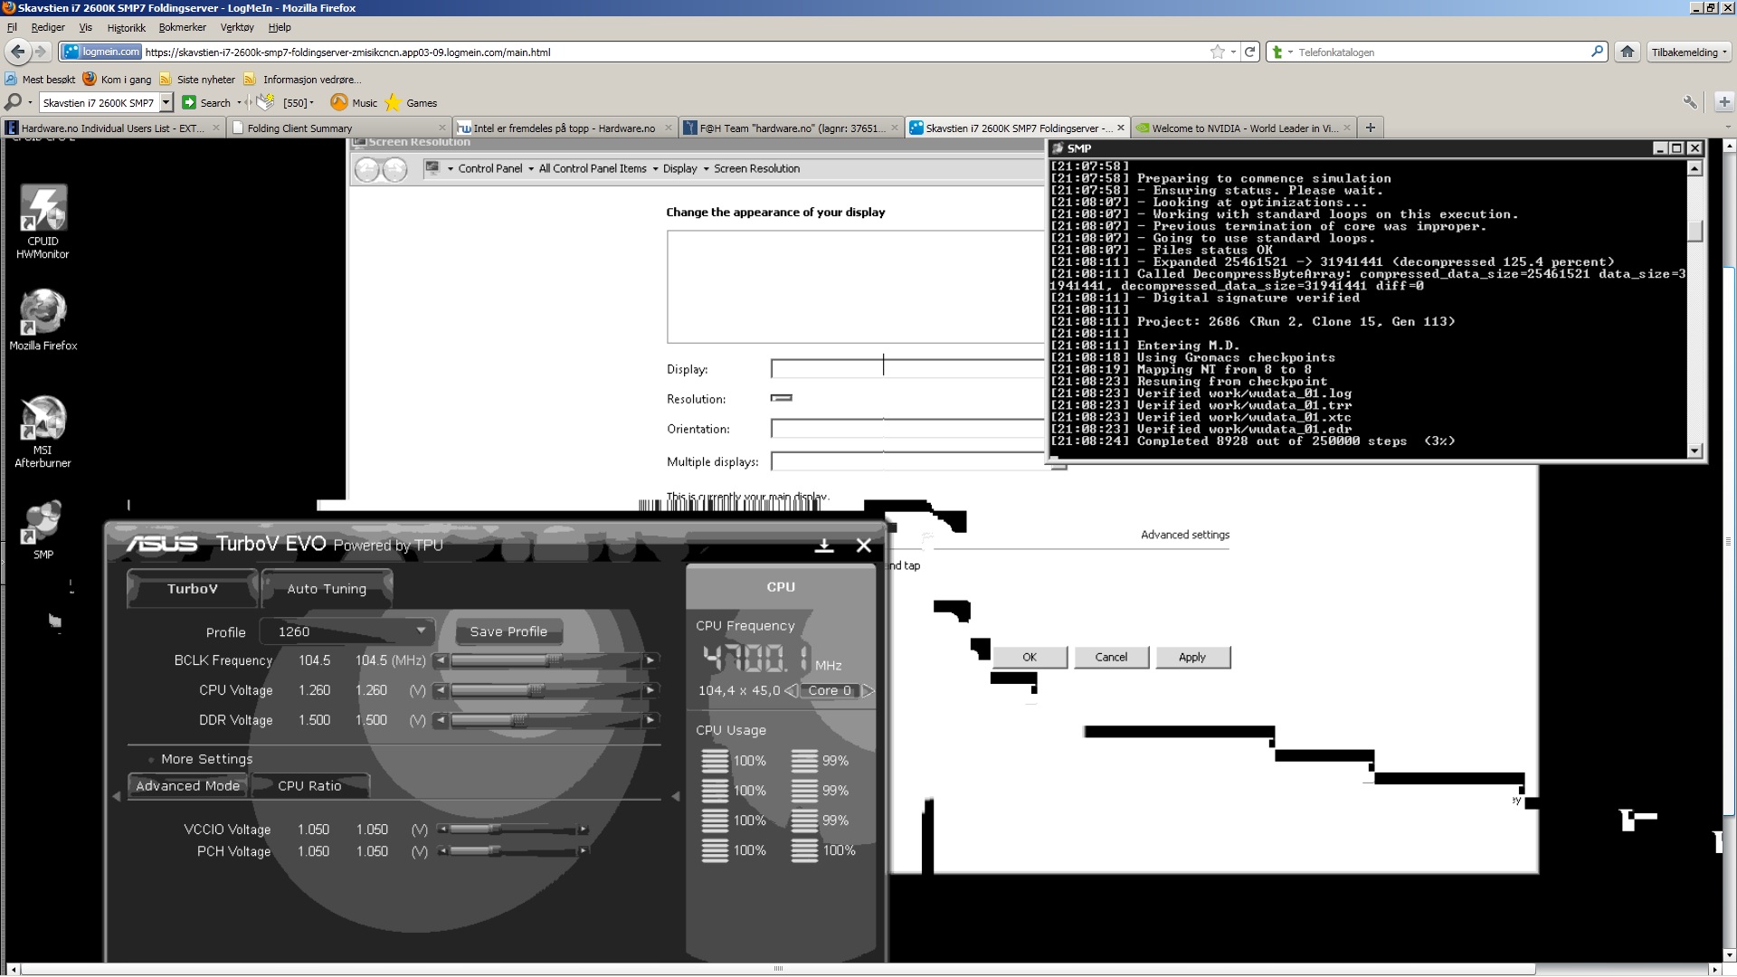Open Mest besøkt bookmarks folder

tap(40, 80)
